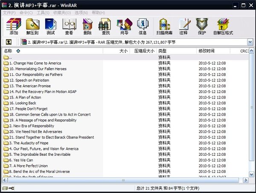Click 扫描病毒 (Virus scan) icon
Viewport: 256px width, 193px height.
click(x=164, y=27)
